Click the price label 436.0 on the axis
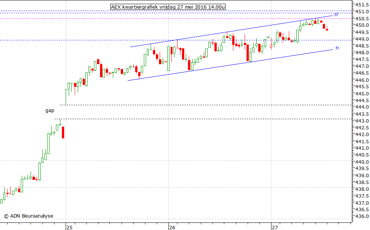Screen dimensions: 370x230 tap(362, 216)
